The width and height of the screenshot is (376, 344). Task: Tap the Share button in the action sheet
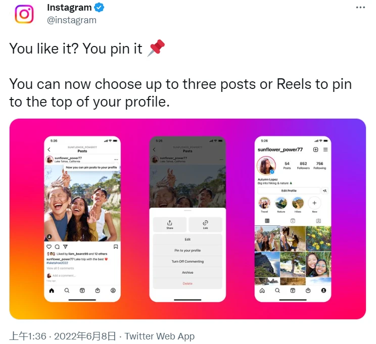click(170, 225)
